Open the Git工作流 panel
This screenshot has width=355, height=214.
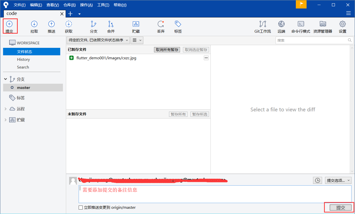tap(263, 26)
